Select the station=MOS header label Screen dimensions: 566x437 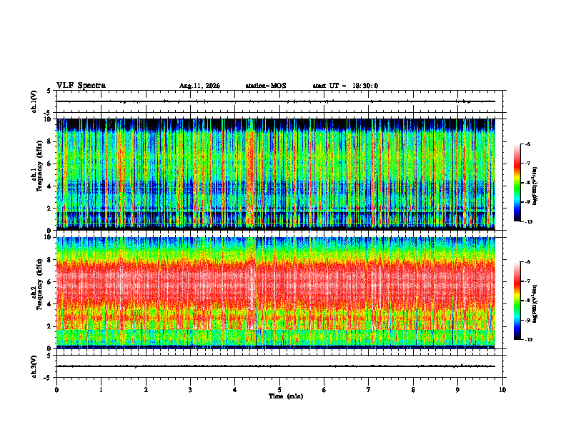(266, 86)
